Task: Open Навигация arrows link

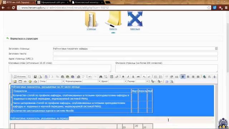Action: [135, 29]
